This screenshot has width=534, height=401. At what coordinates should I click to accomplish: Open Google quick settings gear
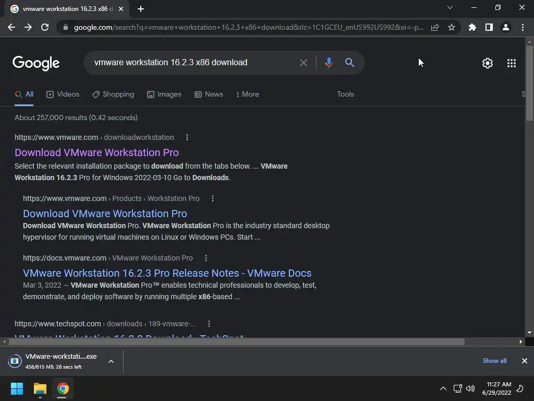(488, 63)
